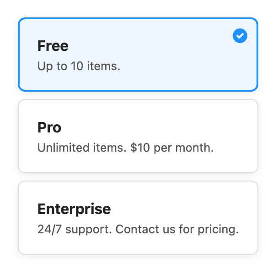This screenshot has height=275, width=278.
Task: Select the plan limited to 10 items
Action: (x=138, y=55)
